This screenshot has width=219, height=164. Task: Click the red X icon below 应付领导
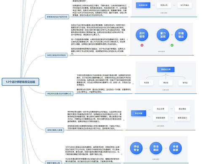click(x=142, y=45)
